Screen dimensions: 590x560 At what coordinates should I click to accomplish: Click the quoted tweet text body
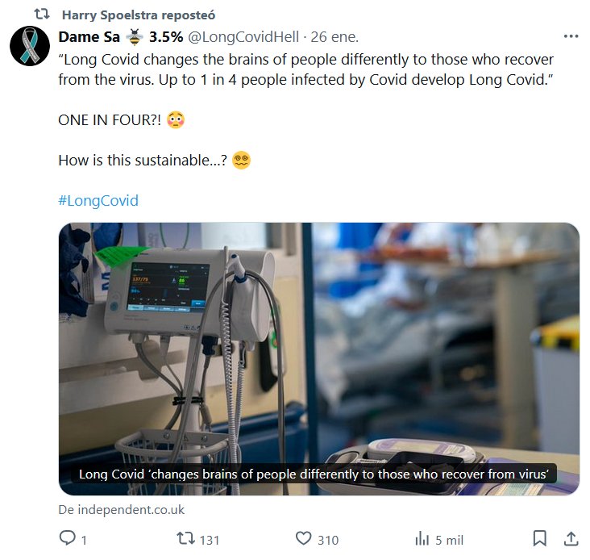(x=306, y=69)
